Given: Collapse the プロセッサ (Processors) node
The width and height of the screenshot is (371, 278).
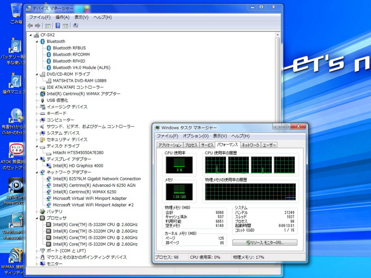Looking at the screenshot, I should [37, 218].
